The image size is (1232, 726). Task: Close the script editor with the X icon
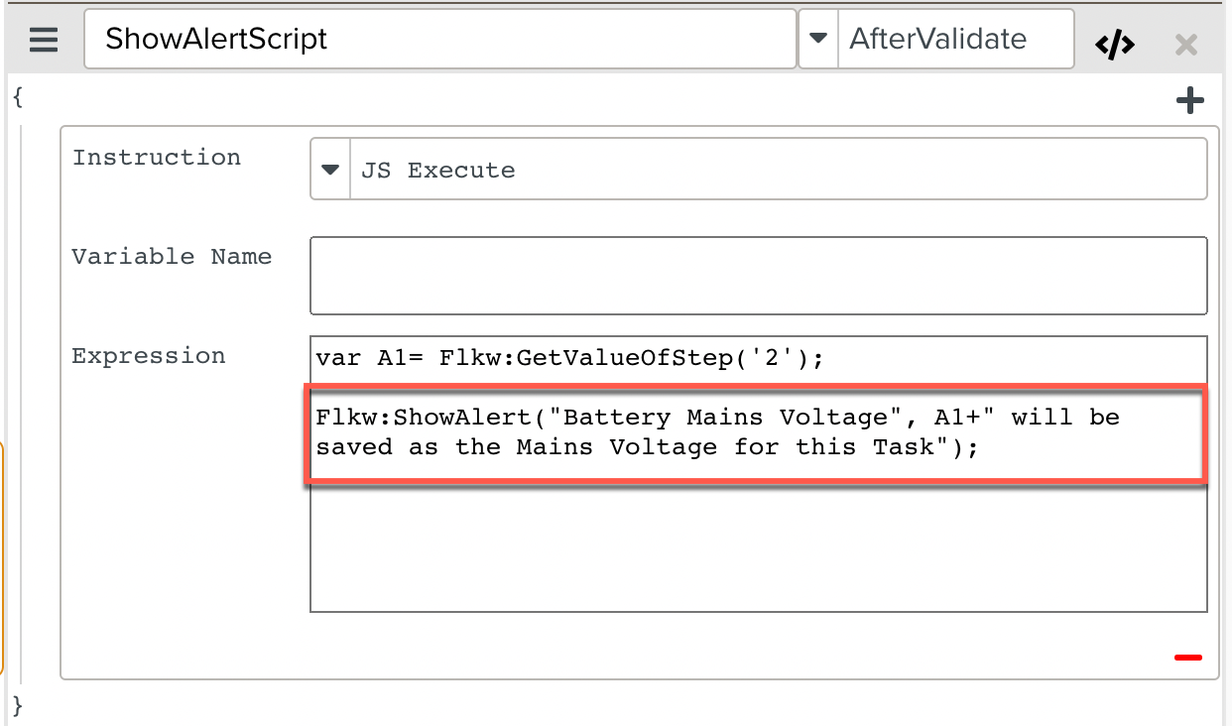coord(1185,44)
